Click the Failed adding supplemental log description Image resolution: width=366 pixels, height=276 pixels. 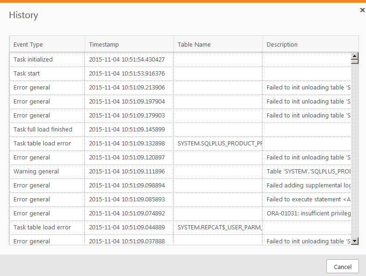pos(308,186)
